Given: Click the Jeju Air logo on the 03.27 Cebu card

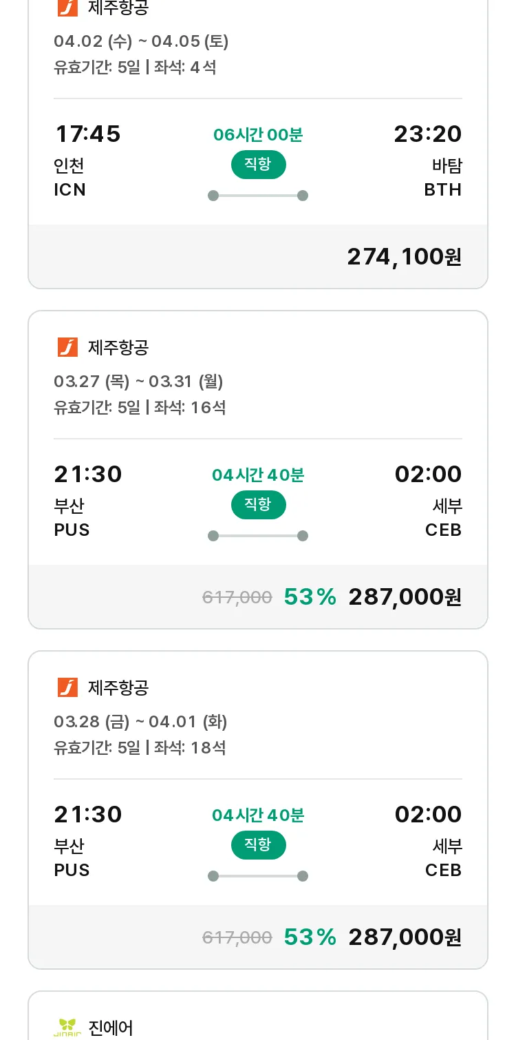Looking at the screenshot, I should (67, 347).
